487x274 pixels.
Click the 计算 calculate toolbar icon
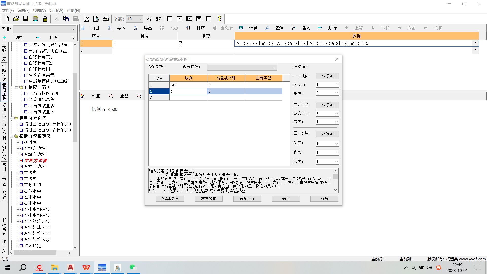pos(241,28)
